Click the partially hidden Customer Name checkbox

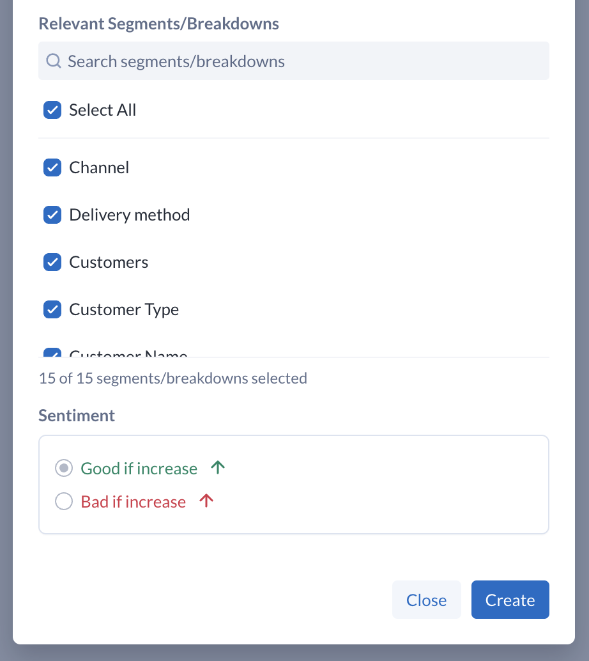click(x=52, y=353)
